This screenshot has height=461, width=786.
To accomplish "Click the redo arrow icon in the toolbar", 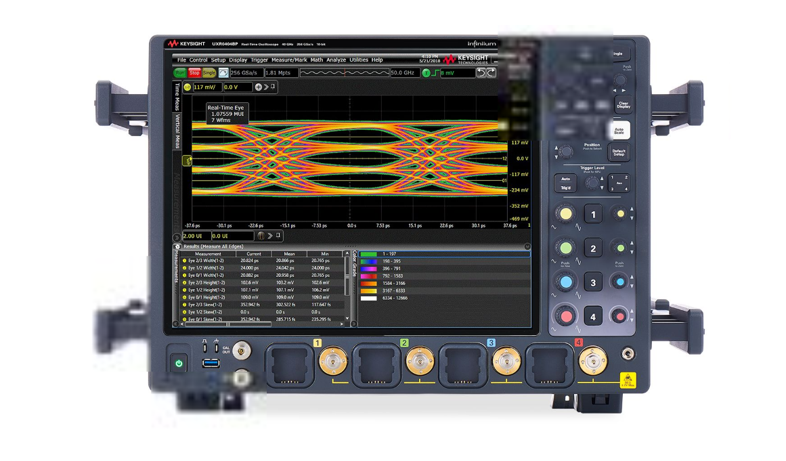I will pyautogui.click(x=492, y=72).
